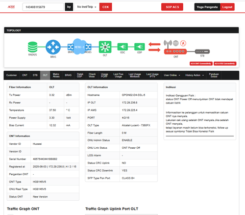Viewport: 245px width, 215px height.
Task: Open the Last Usage IPTV tab
Action: click(152, 75)
